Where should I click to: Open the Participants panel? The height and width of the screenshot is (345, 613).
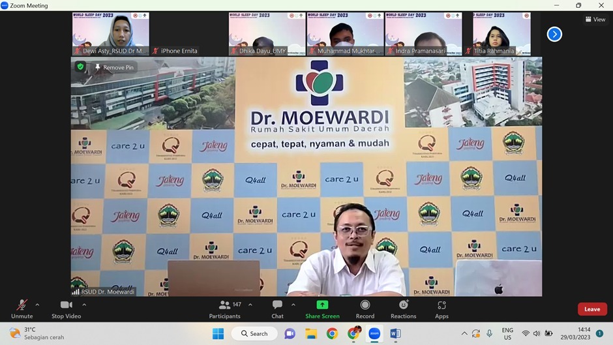(x=224, y=308)
